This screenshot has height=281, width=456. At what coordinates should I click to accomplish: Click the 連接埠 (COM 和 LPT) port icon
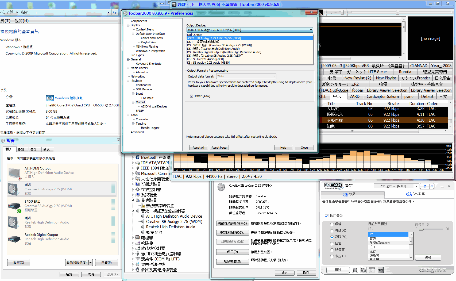pyautogui.click(x=138, y=259)
